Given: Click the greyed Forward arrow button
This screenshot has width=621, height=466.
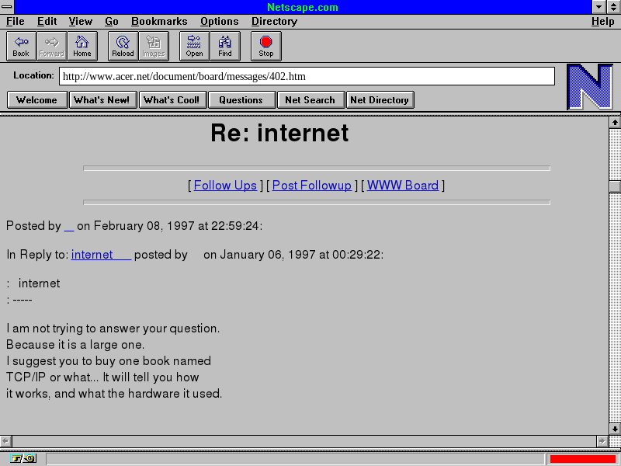Looking at the screenshot, I should coord(52,47).
